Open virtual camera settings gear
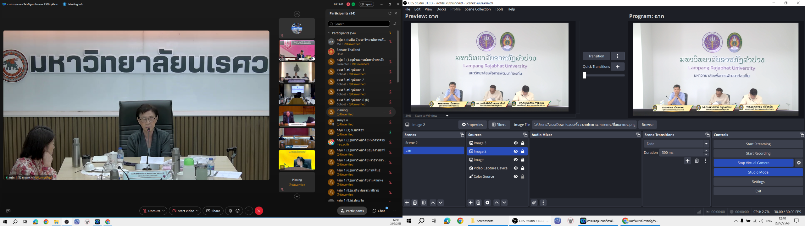 pos(799,163)
